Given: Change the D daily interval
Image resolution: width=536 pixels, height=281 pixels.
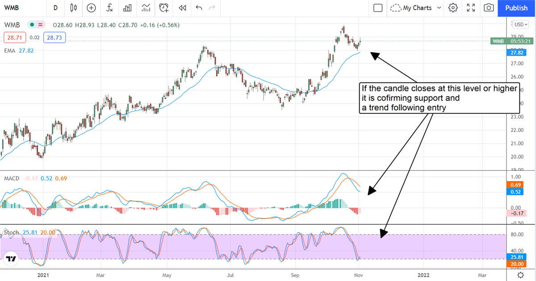Looking at the screenshot, I should [x=55, y=8].
